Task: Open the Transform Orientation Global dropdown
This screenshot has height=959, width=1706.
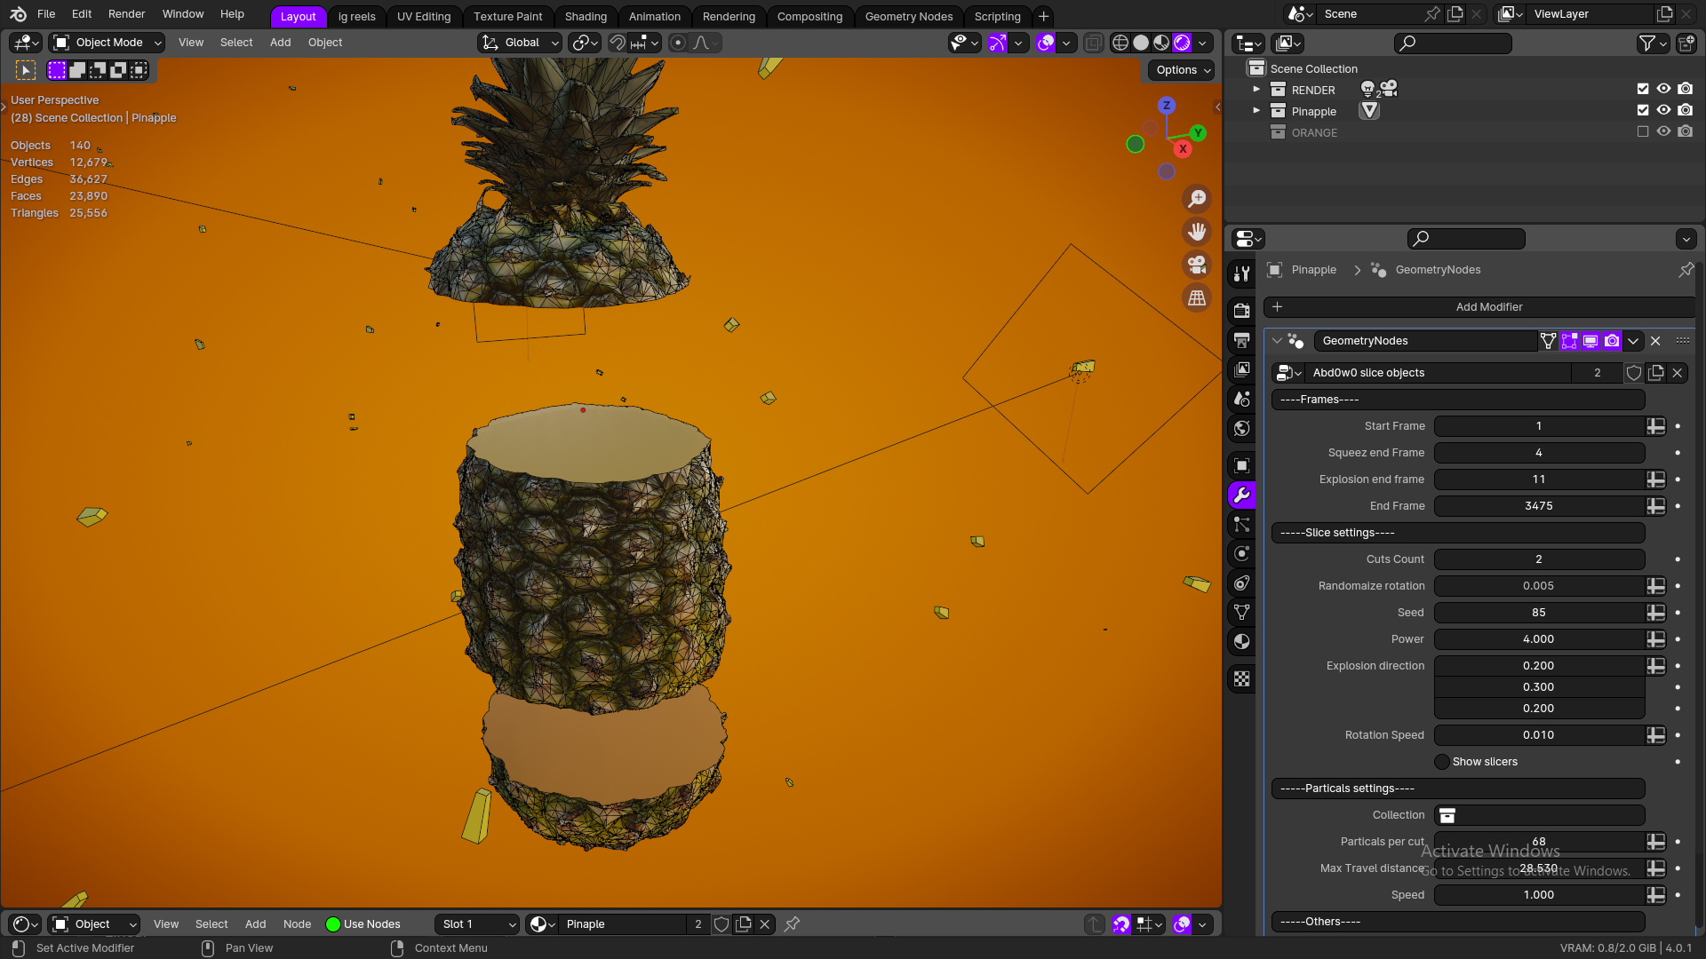Action: click(x=520, y=42)
